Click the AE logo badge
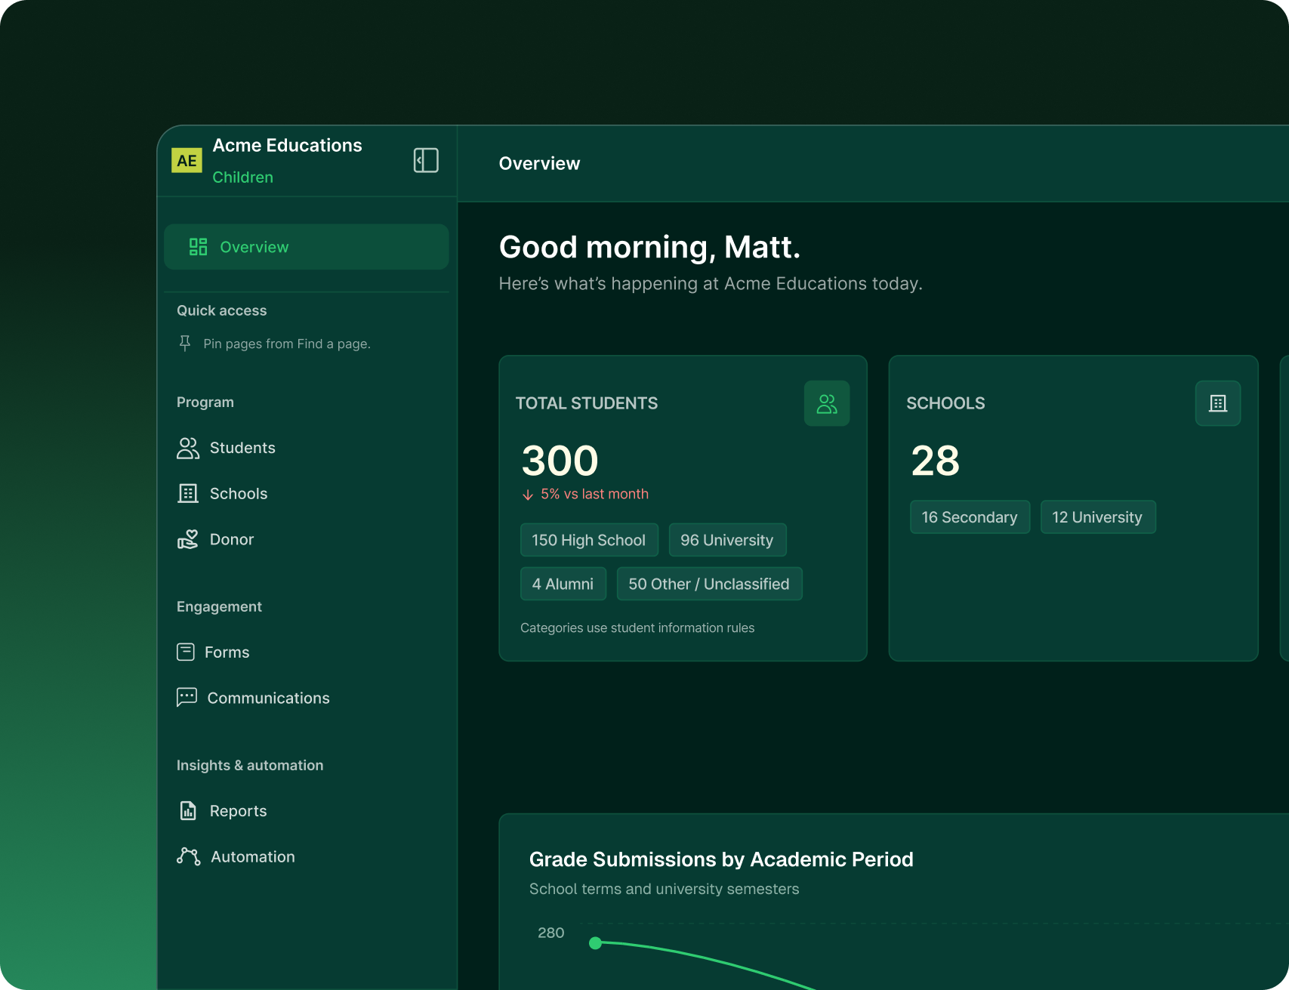Screen dimensions: 1289x990 coord(187,160)
